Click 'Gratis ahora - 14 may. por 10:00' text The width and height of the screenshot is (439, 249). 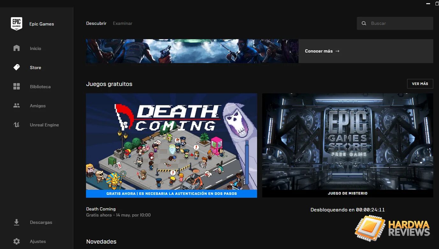point(118,215)
